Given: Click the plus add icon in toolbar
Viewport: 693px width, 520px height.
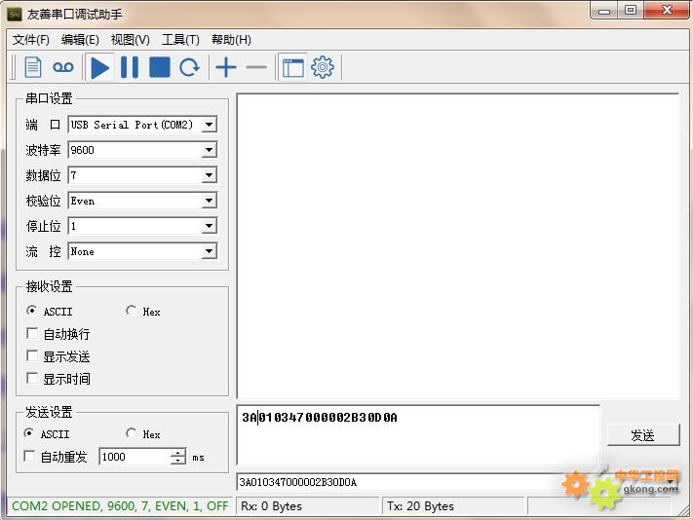Looking at the screenshot, I should [226, 67].
